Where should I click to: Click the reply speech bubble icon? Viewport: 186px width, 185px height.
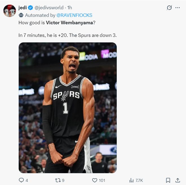[21, 180]
